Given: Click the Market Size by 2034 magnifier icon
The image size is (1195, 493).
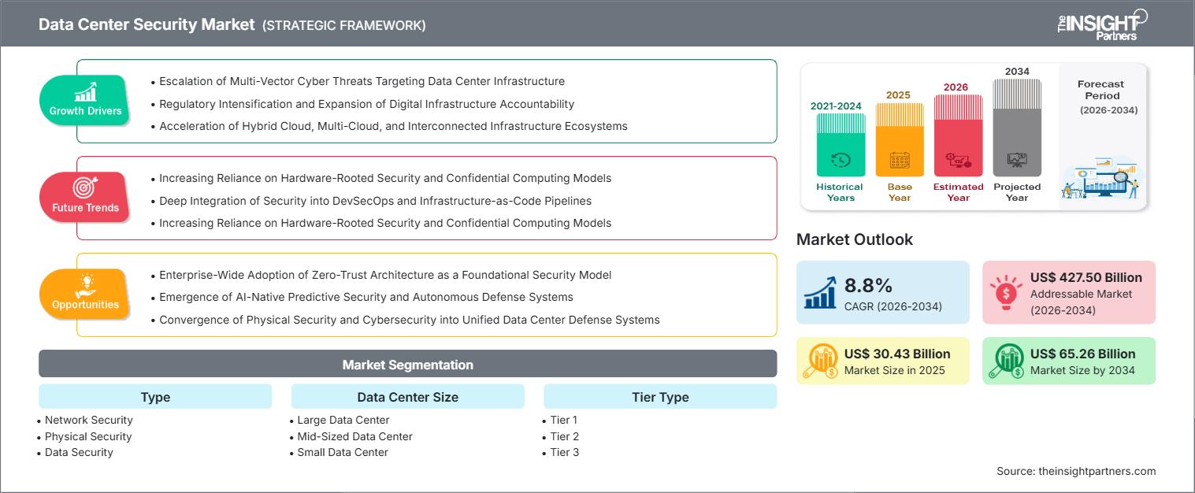Looking at the screenshot, I should pos(1006,361).
